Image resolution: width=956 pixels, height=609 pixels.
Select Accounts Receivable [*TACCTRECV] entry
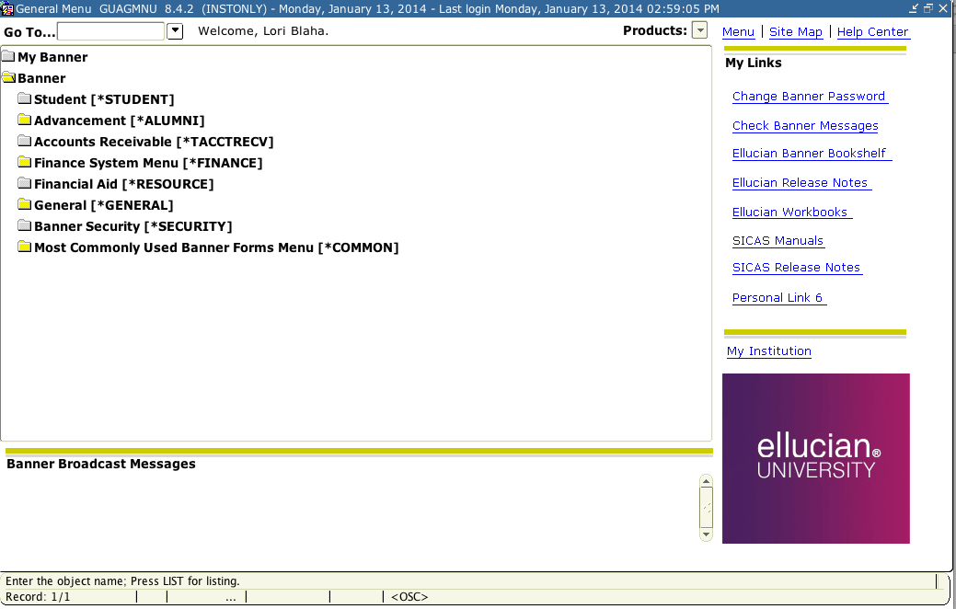point(154,142)
